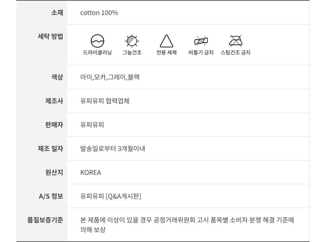
Task: Click the cotton 100% material text
Action: (x=99, y=13)
